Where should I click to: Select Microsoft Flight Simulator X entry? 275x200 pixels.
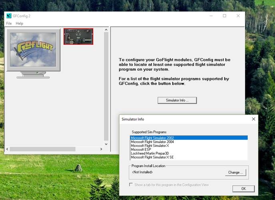coord(189,146)
